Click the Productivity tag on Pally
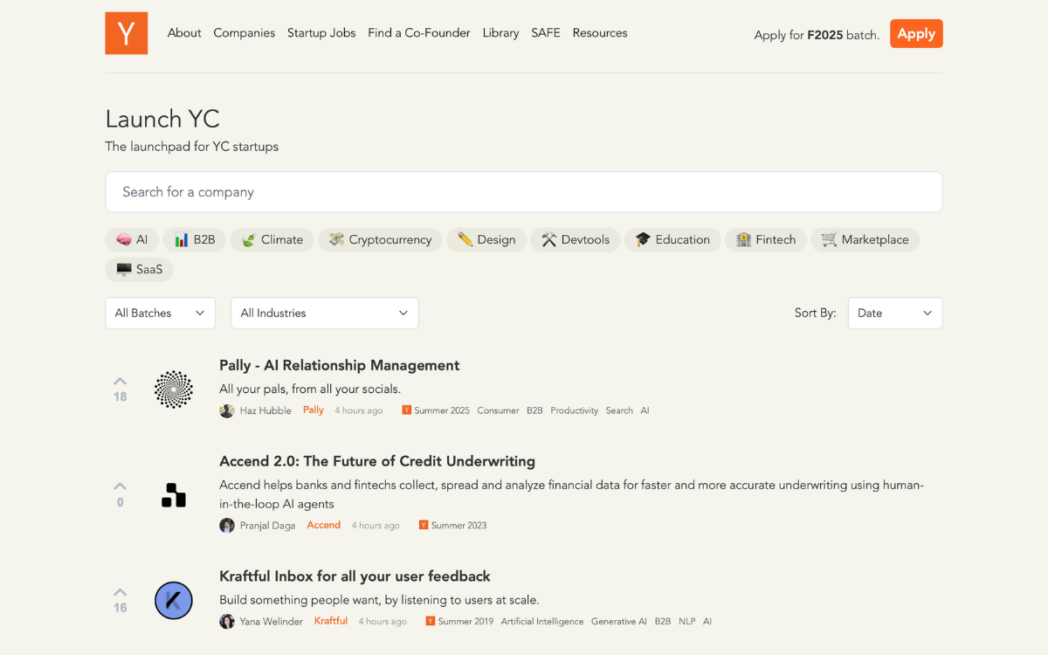Screen dimensions: 1048x655 click(575, 410)
